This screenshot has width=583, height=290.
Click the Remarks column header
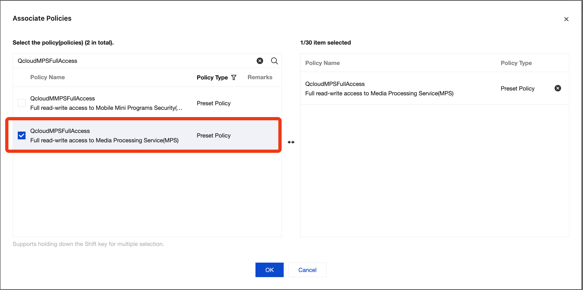[x=260, y=77]
